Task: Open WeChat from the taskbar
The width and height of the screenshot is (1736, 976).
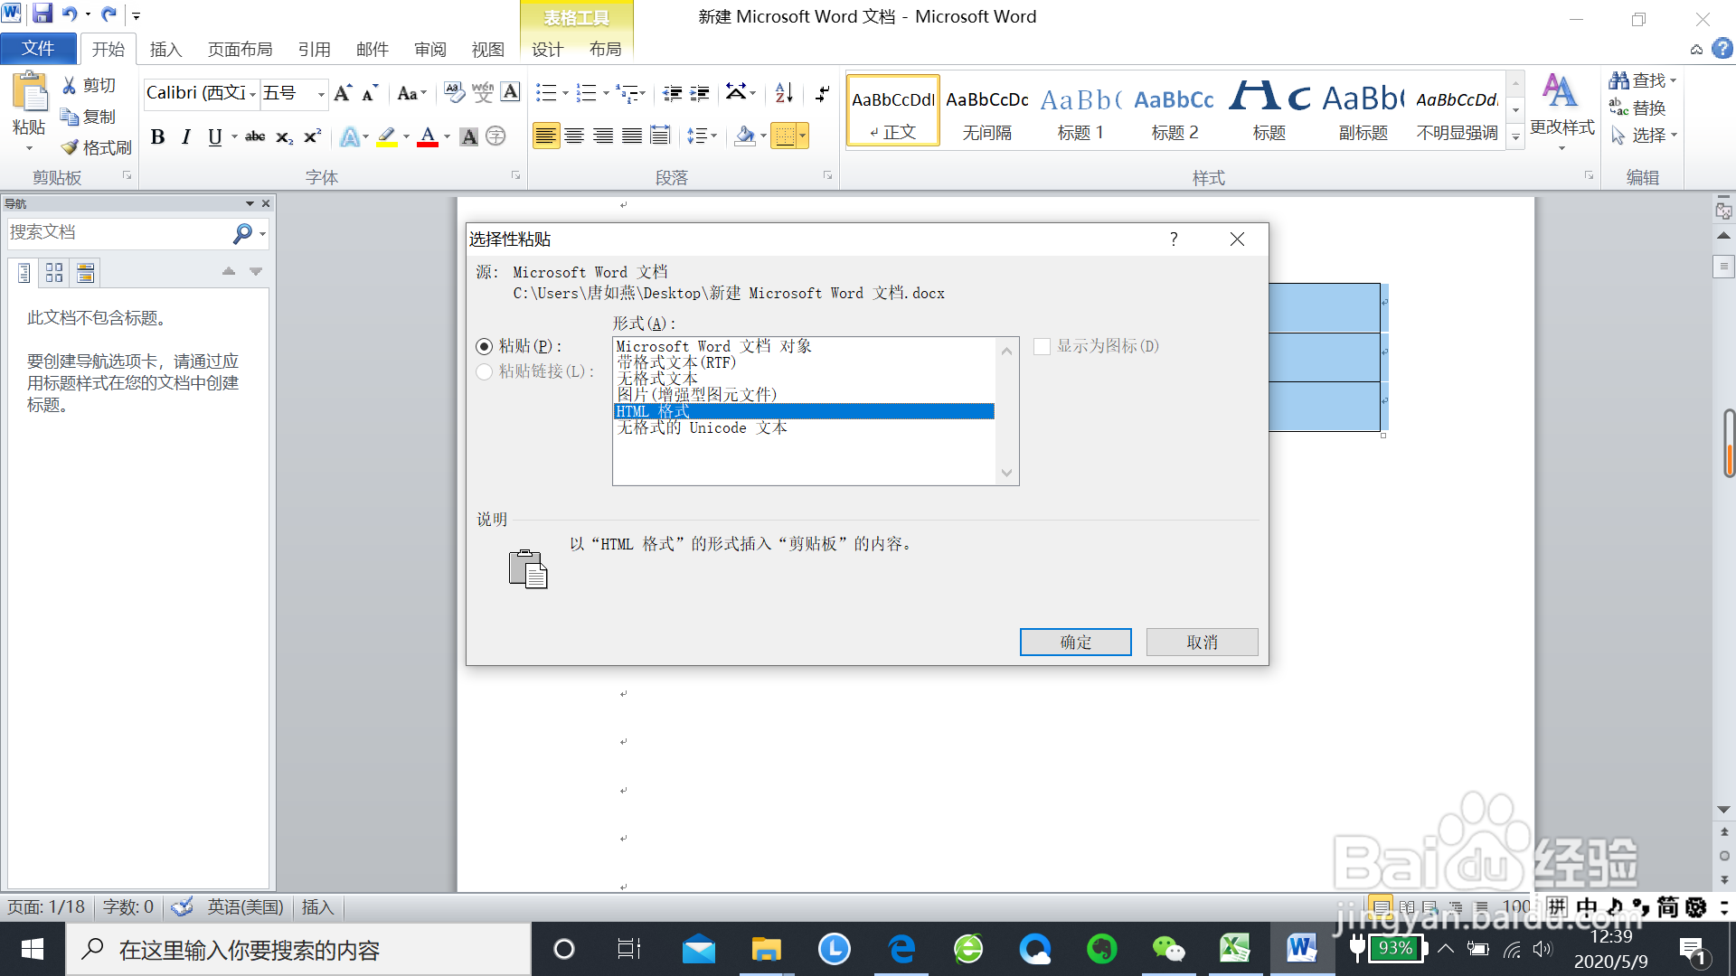Action: coord(1168,949)
